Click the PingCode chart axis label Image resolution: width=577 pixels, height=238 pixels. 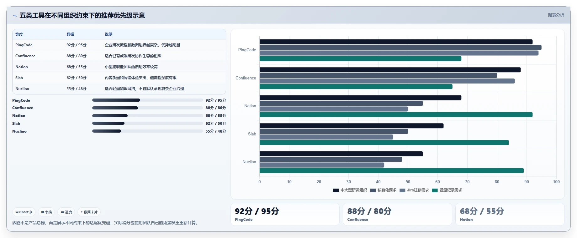pyautogui.click(x=247, y=50)
